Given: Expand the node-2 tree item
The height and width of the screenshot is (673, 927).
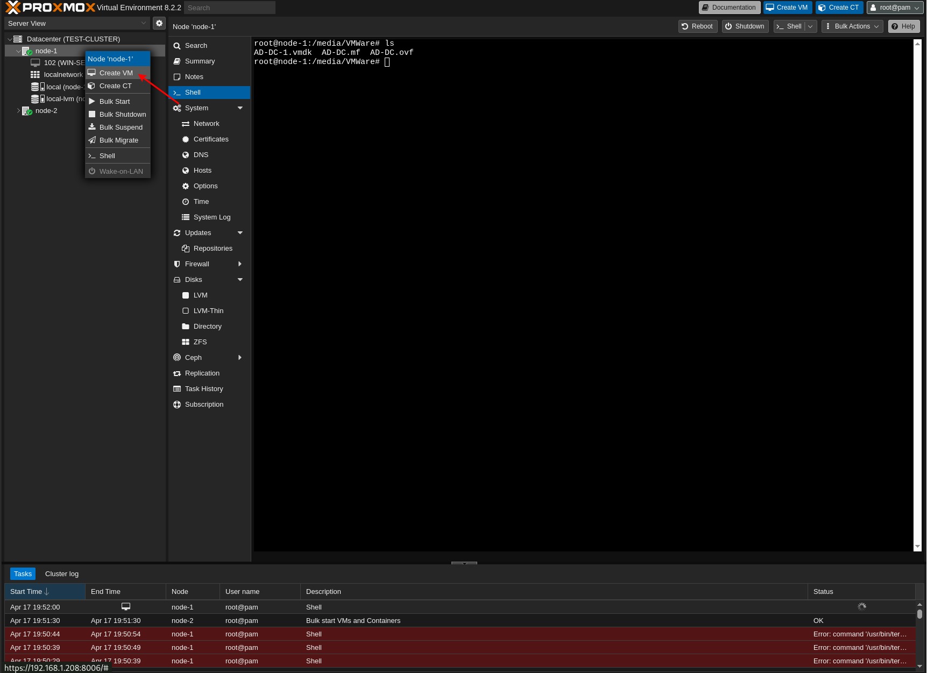Looking at the screenshot, I should [18, 111].
